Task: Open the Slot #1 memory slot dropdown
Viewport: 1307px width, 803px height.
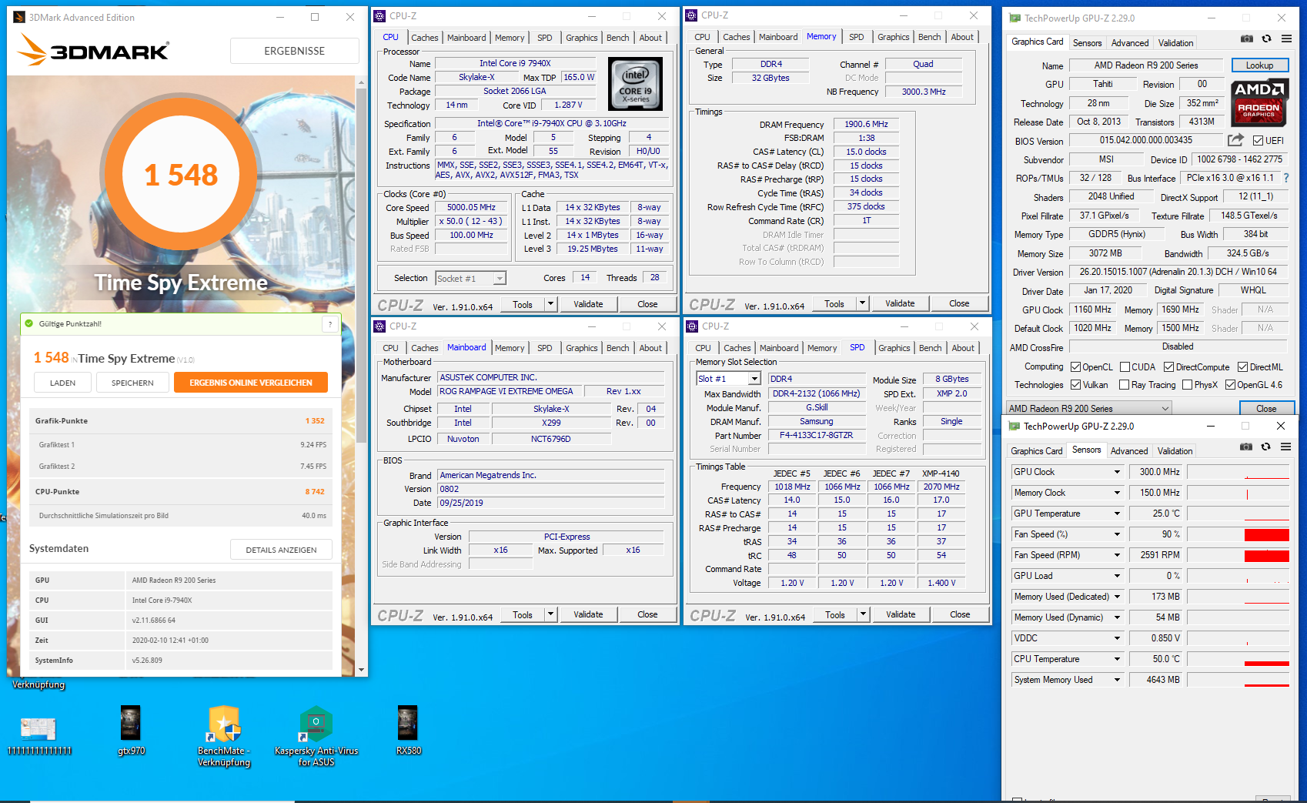Action: 728,379
